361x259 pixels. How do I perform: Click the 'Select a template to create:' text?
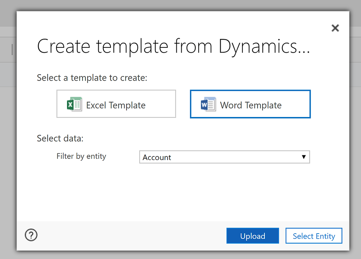[92, 78]
